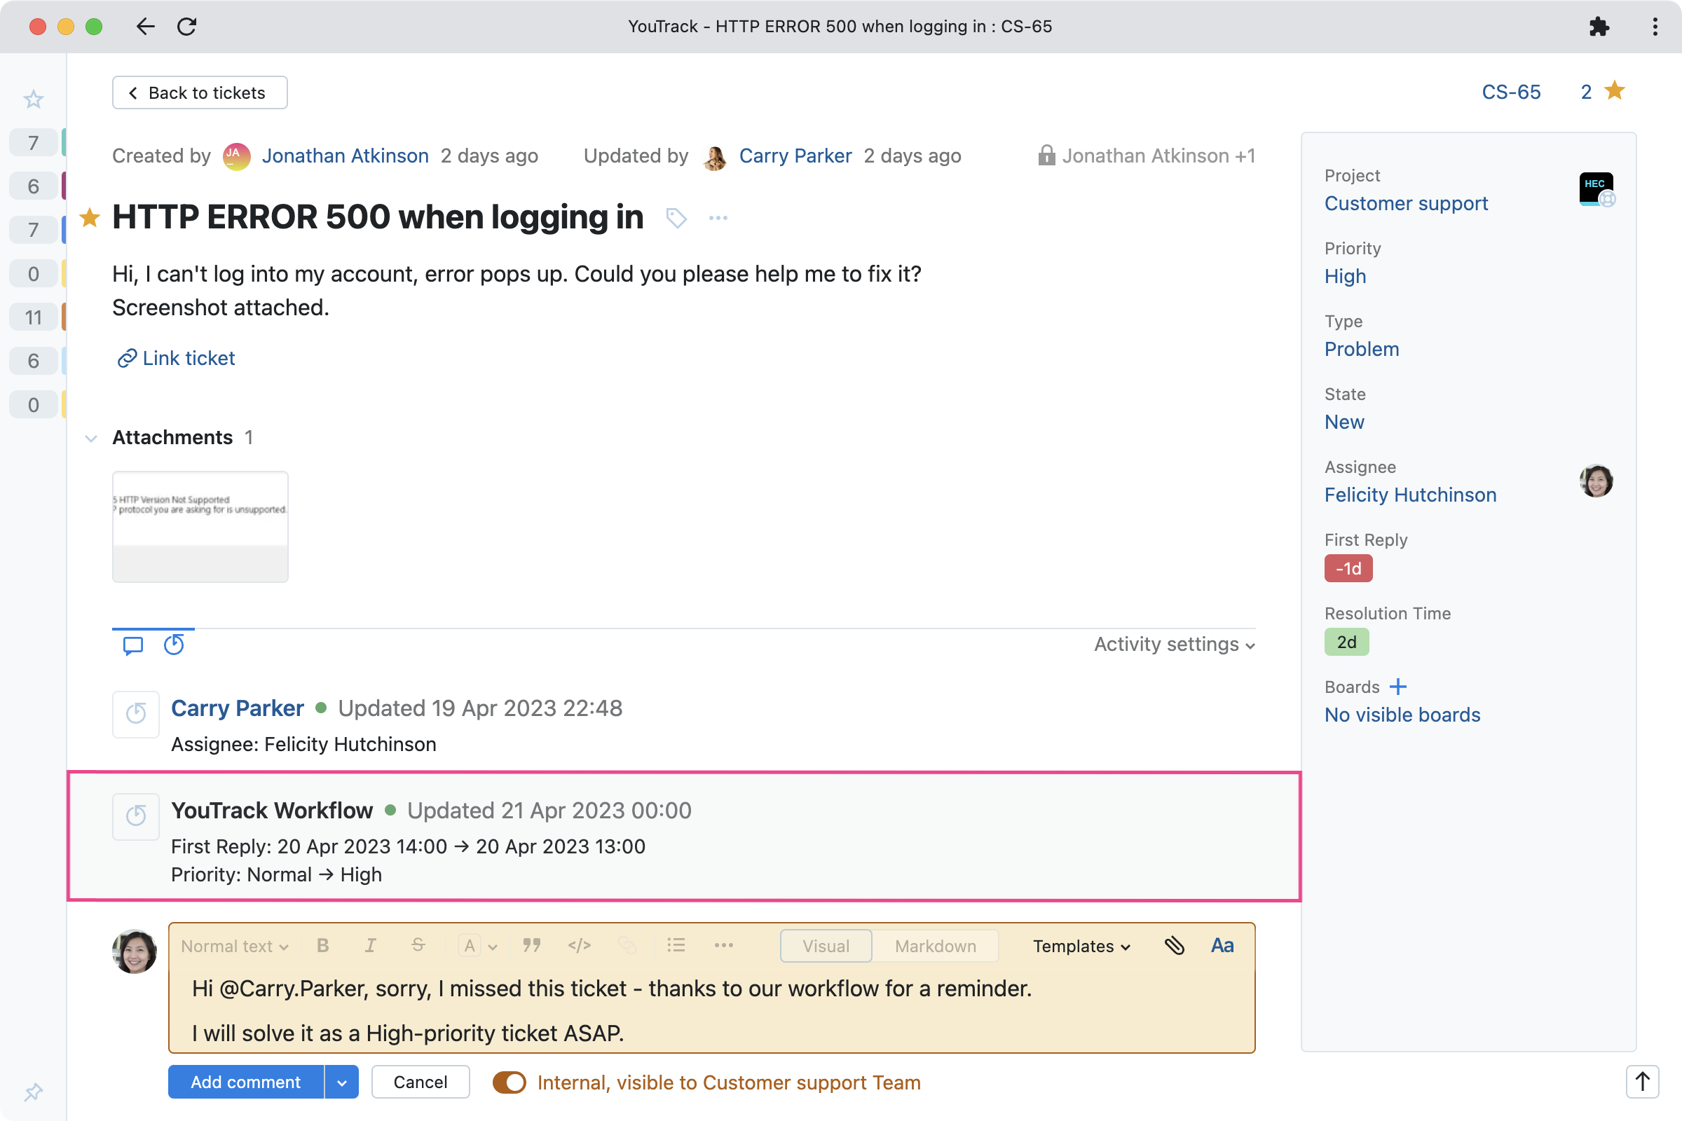Viewport: 1682px width, 1121px height.
Task: Click the browser back arrow
Action: [145, 27]
